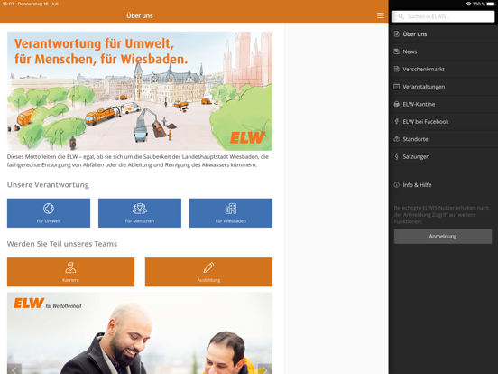
Task: Click the Facebook f icon
Action: (396, 121)
